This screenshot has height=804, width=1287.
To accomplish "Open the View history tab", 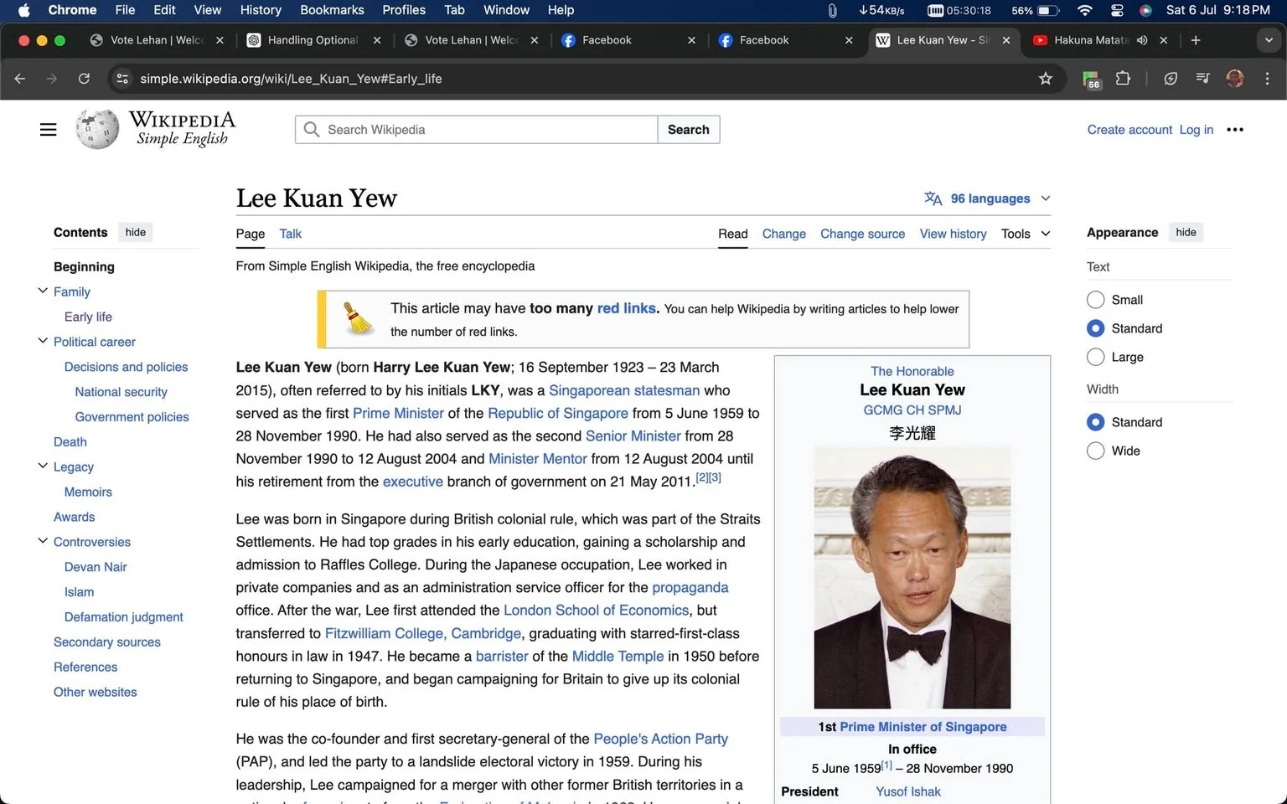I will tap(954, 234).
